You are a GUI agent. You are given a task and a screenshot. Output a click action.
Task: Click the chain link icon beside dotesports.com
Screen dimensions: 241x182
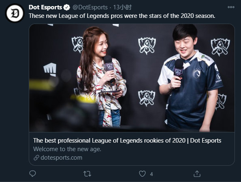point(36,158)
